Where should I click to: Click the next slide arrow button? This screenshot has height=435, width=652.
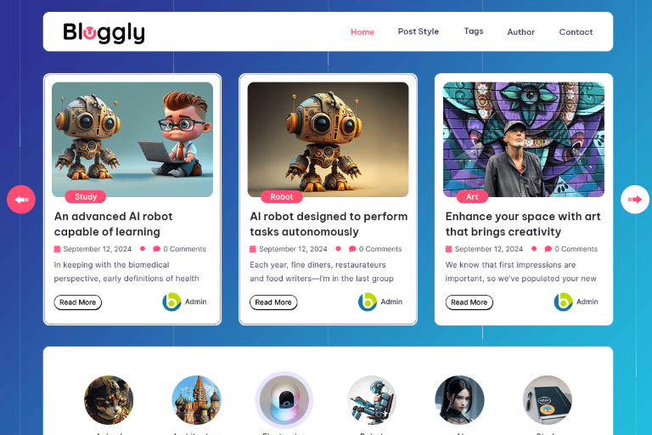[634, 200]
